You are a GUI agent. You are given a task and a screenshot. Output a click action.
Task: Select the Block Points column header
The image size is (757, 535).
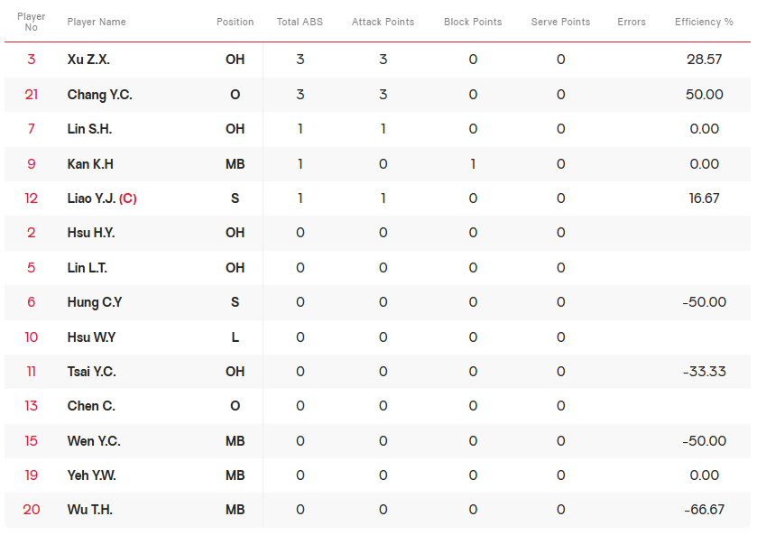click(x=473, y=22)
